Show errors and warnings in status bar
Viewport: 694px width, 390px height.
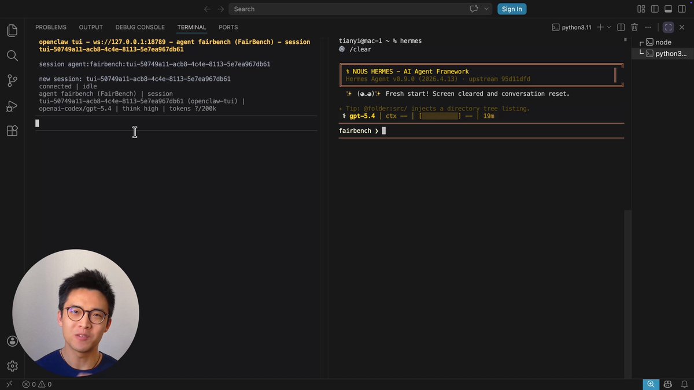click(37, 384)
